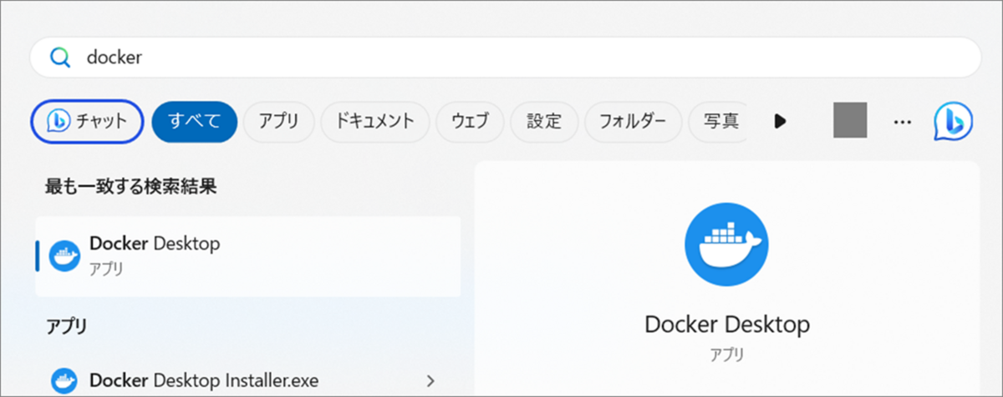This screenshot has height=397, width=1003.
Task: Select the すべて filter tab
Action: click(195, 122)
